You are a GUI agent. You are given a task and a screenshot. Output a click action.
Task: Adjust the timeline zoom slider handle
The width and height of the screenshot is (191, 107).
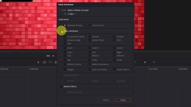145,62
